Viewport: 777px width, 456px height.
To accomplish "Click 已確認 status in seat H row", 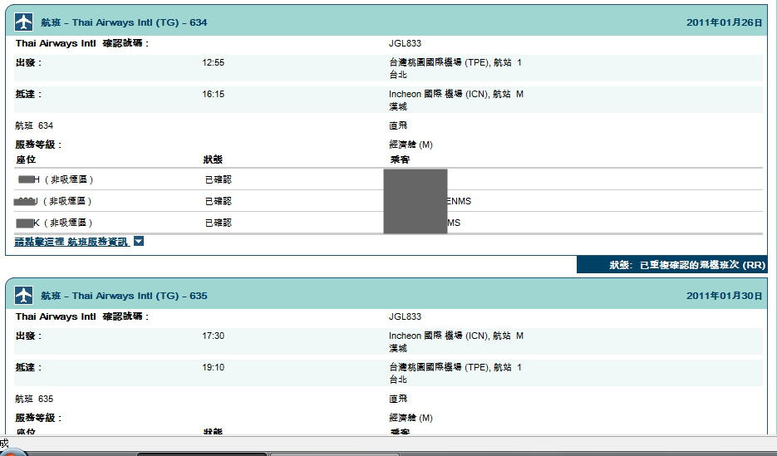I will pyautogui.click(x=218, y=179).
